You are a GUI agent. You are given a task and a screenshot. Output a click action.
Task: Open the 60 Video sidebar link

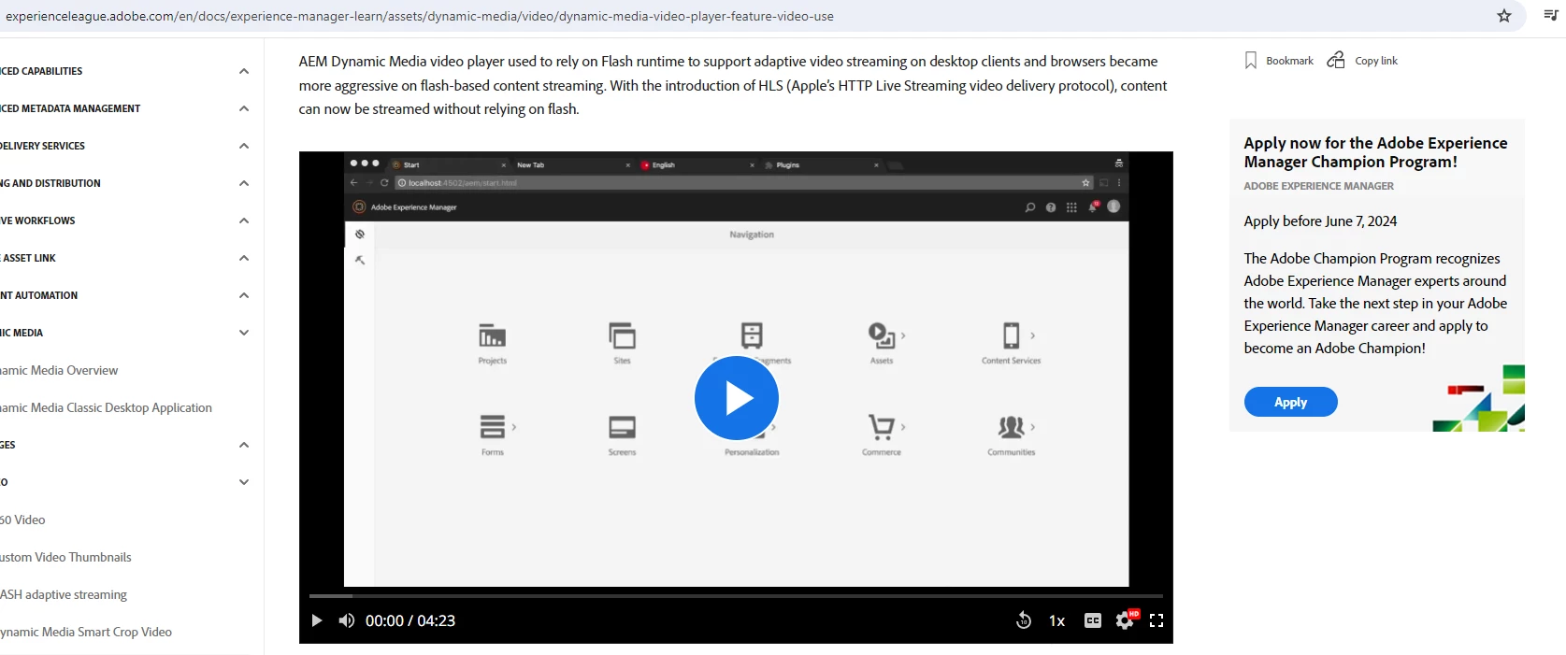22,520
